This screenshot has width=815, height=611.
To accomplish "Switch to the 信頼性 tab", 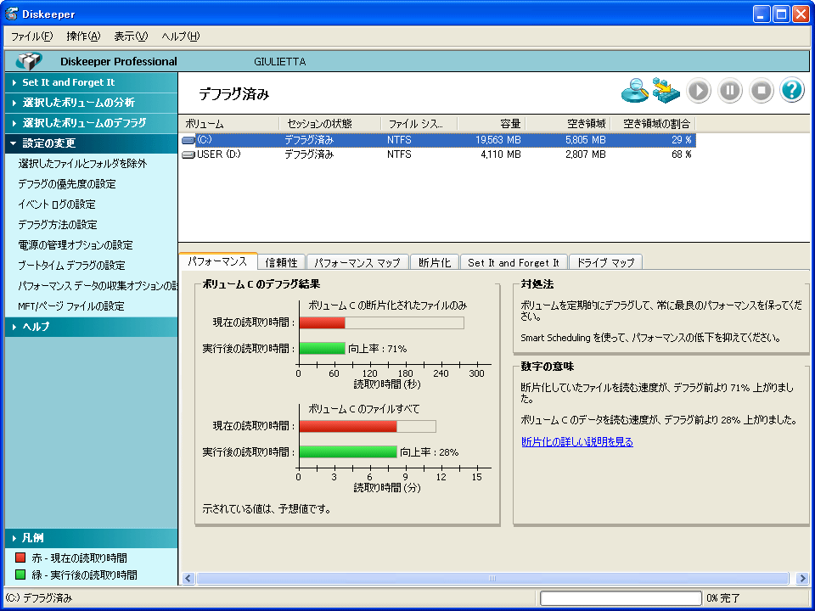I will (x=281, y=263).
